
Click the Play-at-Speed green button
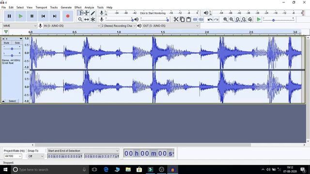click(x=259, y=19)
